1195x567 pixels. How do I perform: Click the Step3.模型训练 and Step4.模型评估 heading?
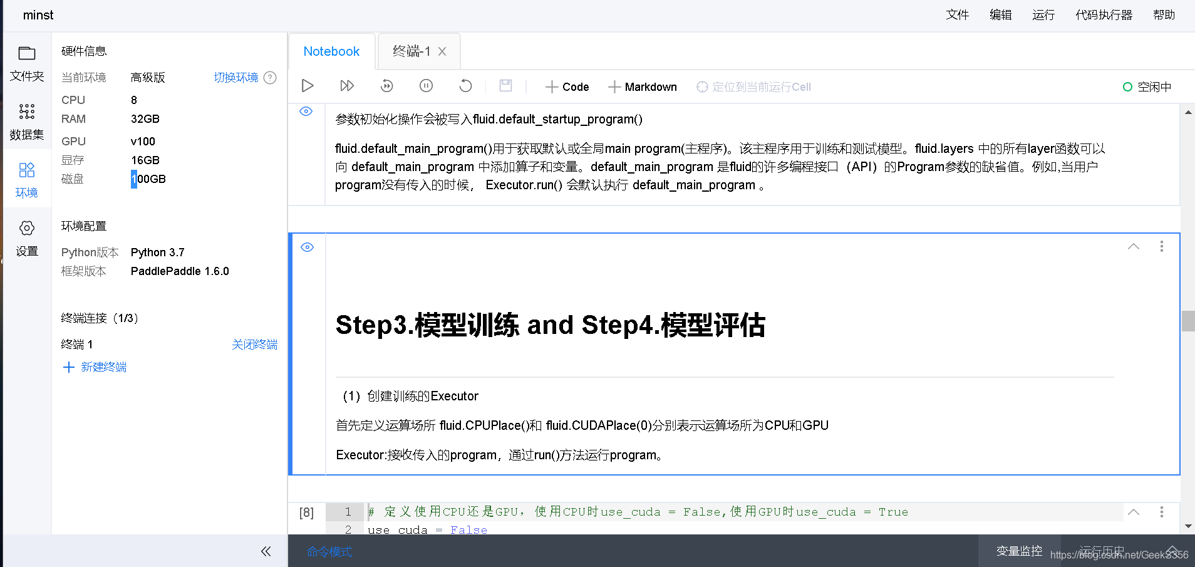tap(551, 325)
